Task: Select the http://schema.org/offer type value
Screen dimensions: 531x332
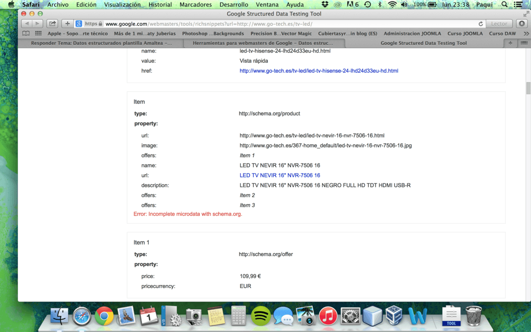Action: tap(266, 254)
